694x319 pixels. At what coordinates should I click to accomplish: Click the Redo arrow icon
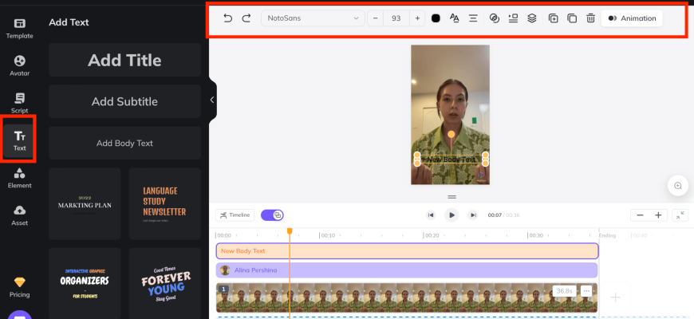pos(246,18)
